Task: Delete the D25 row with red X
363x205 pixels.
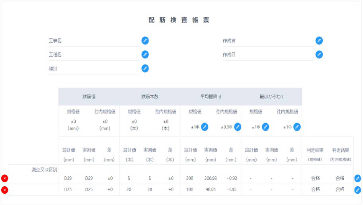Action: [x=4, y=190]
